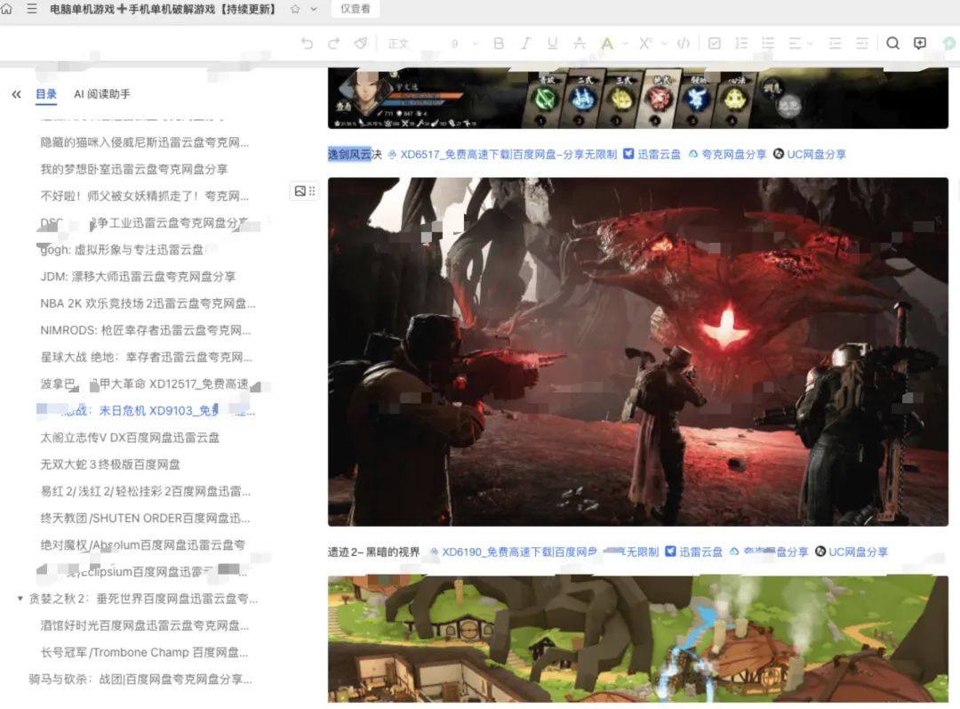Jump to 骑马与砍杀：战团 outline entry

click(140, 679)
